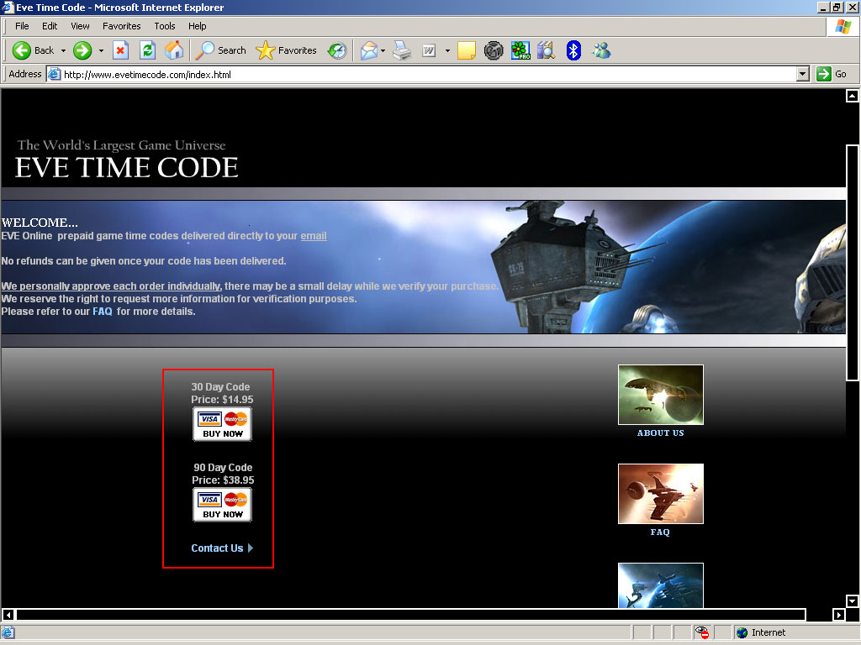Click the '30 Day Code' price text
The image size is (861, 645).
(222, 393)
